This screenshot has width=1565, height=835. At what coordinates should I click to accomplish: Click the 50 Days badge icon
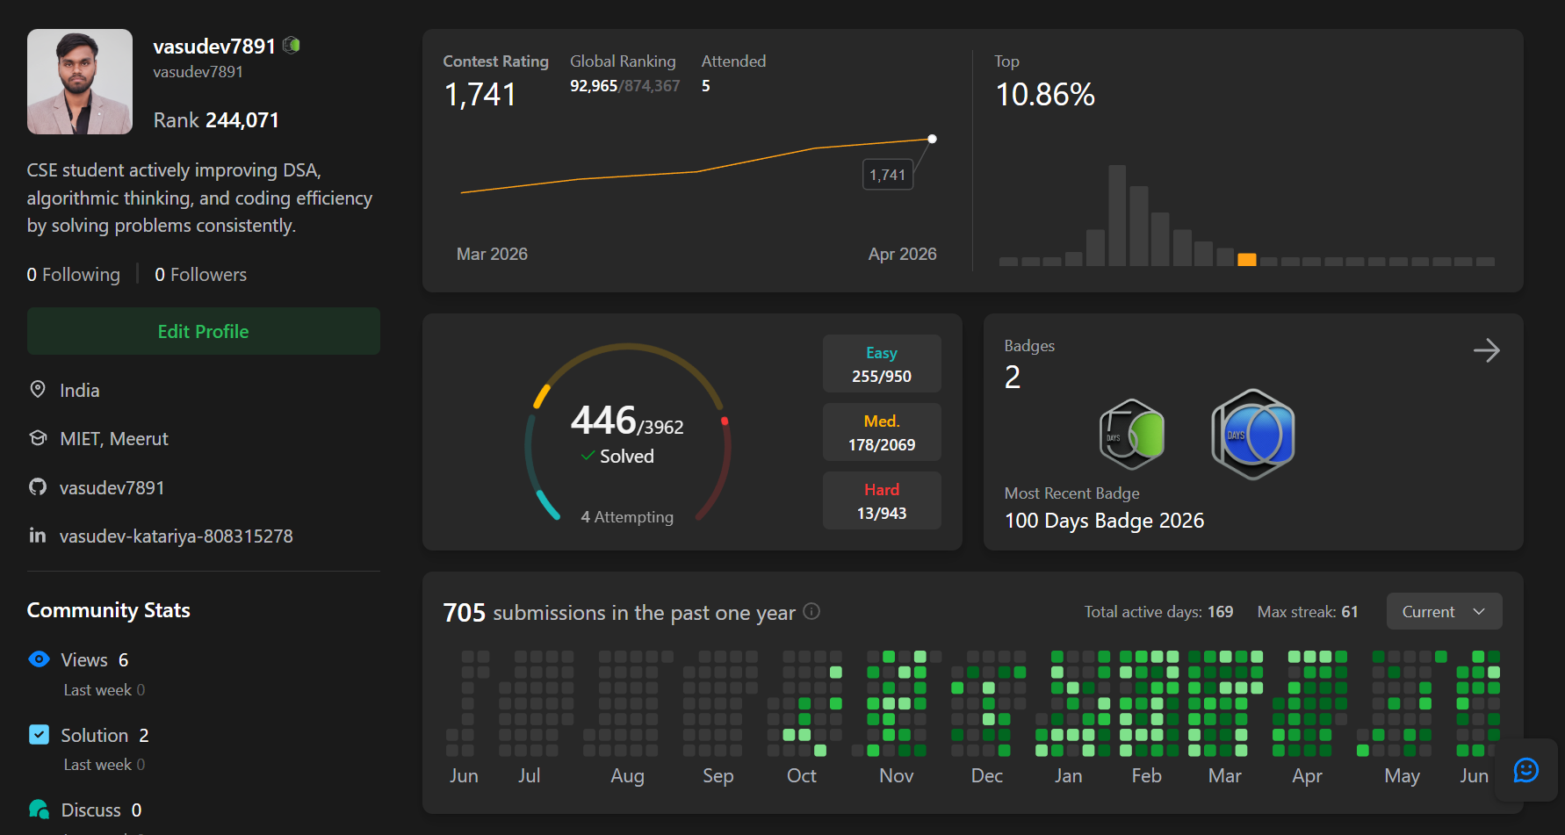click(x=1132, y=434)
